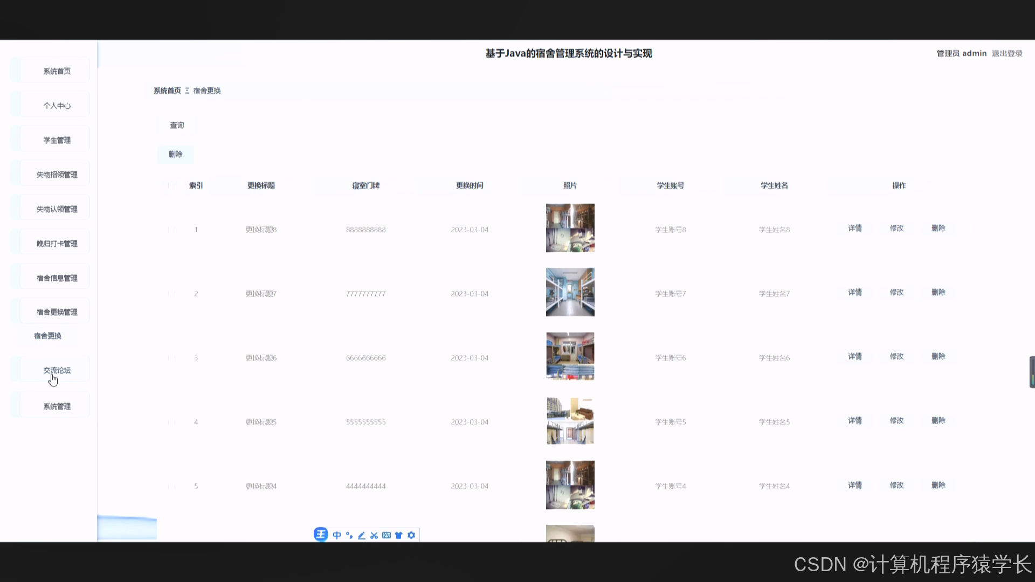Check the checkbox for row 1

tap(171, 229)
